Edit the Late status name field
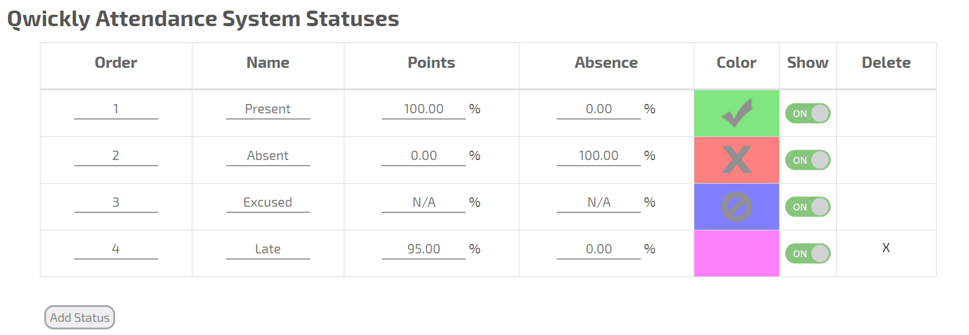 click(x=268, y=249)
